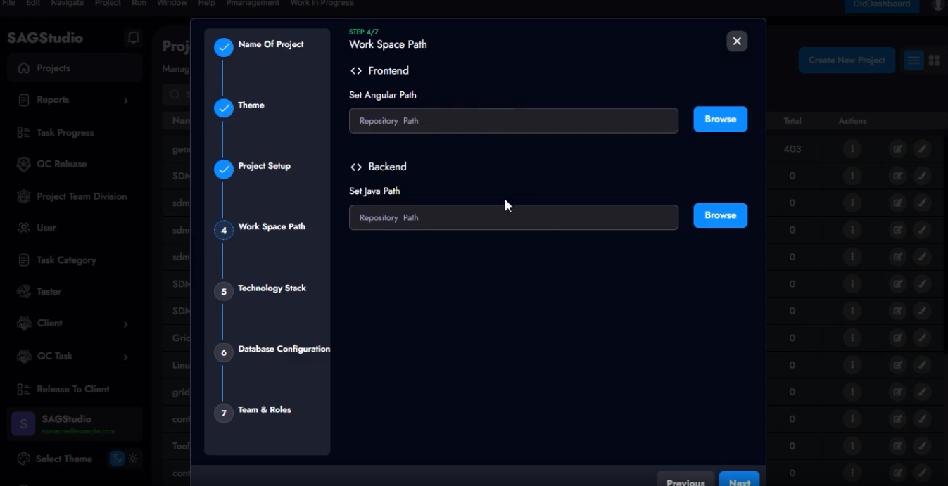Switch to light mode with sun toggle
The image size is (948, 486).
point(133,459)
